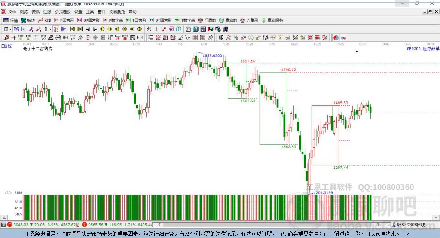Click the up triangle panel collapse button
This screenshot has width=440, height=238.
[x=4, y=217]
